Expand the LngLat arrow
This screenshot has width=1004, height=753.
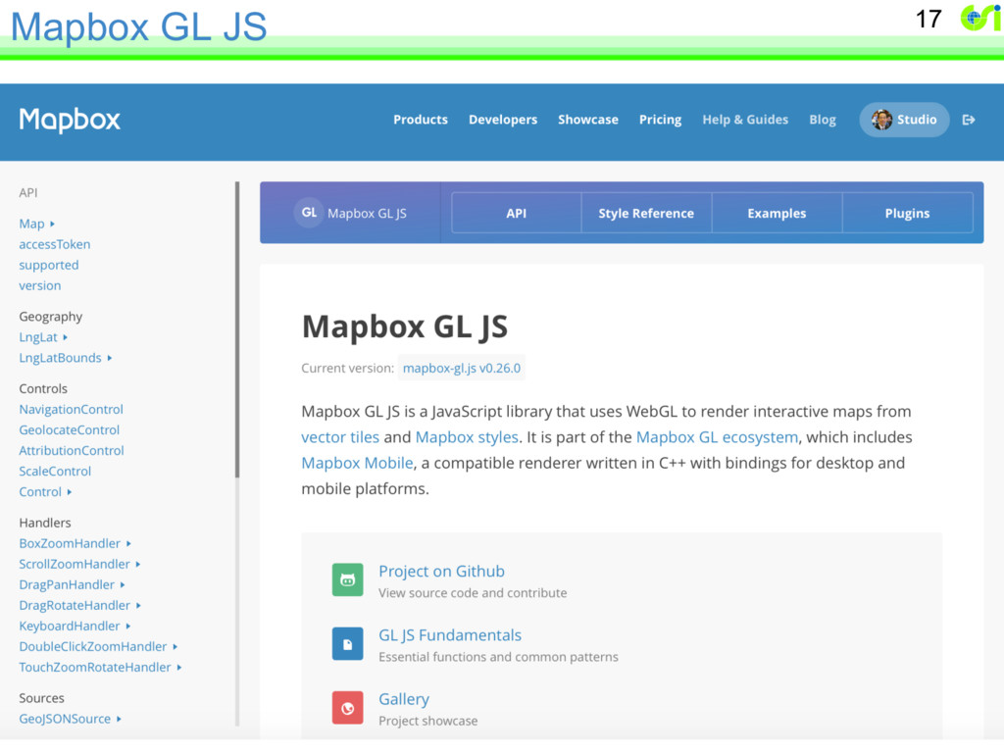pyautogui.click(x=66, y=337)
